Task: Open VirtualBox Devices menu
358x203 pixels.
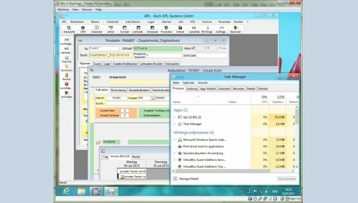Action: 87,9
